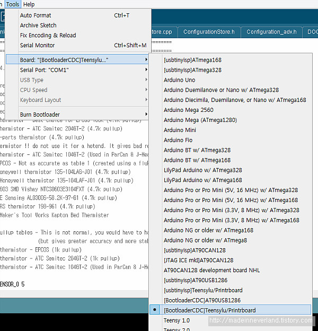Expand the CPU Speed submenu
The image size is (318, 331).
pos(77,90)
